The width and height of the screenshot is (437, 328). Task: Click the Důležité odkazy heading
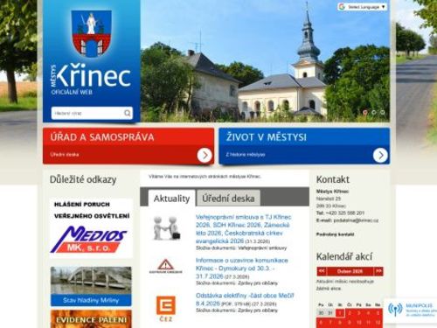tap(83, 179)
